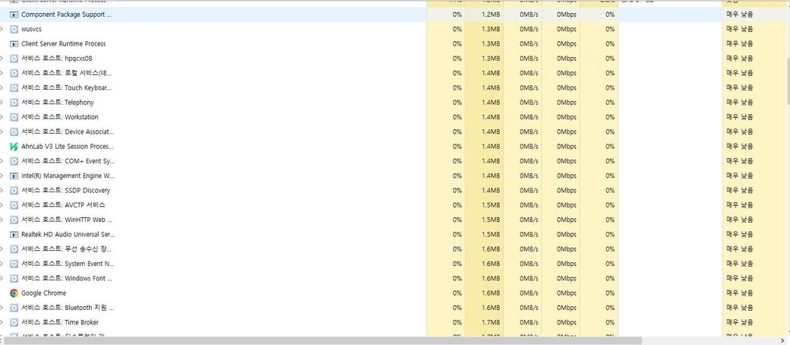Image resolution: width=790 pixels, height=345 pixels.
Task: Expand the wusvcs process group
Action: [2, 29]
